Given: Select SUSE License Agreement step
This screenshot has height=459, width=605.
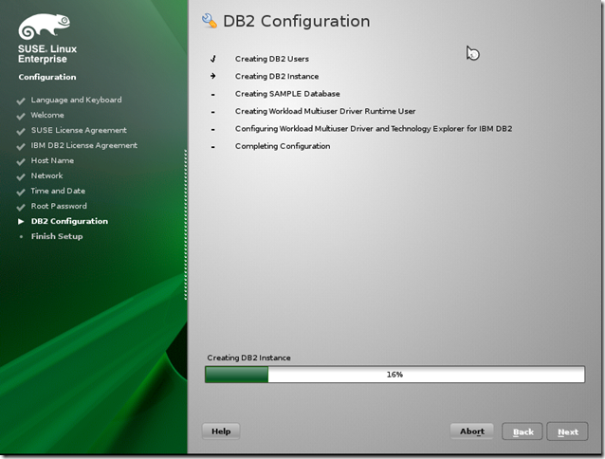Looking at the screenshot, I should pyautogui.click(x=79, y=130).
